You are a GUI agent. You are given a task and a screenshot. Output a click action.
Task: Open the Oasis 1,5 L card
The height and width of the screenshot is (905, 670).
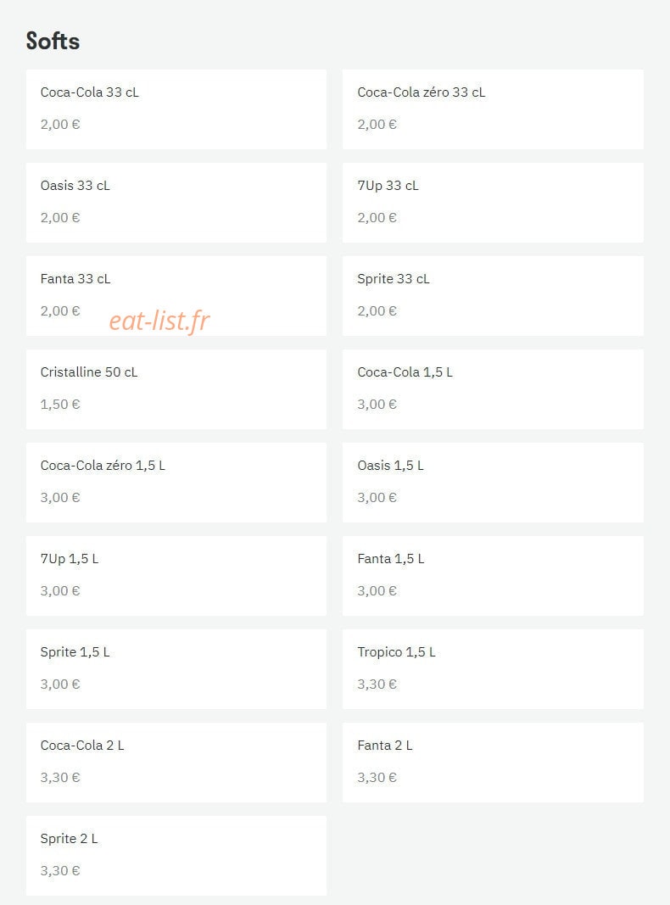(493, 483)
